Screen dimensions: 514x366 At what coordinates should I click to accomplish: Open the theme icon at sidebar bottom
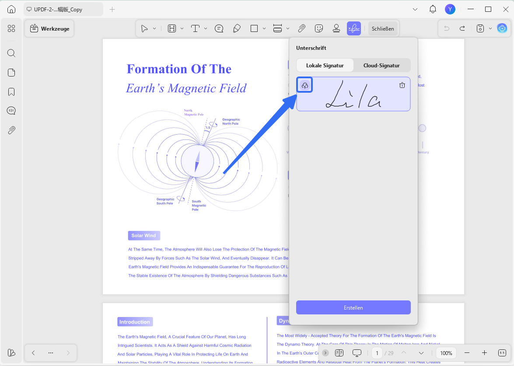coord(11,352)
